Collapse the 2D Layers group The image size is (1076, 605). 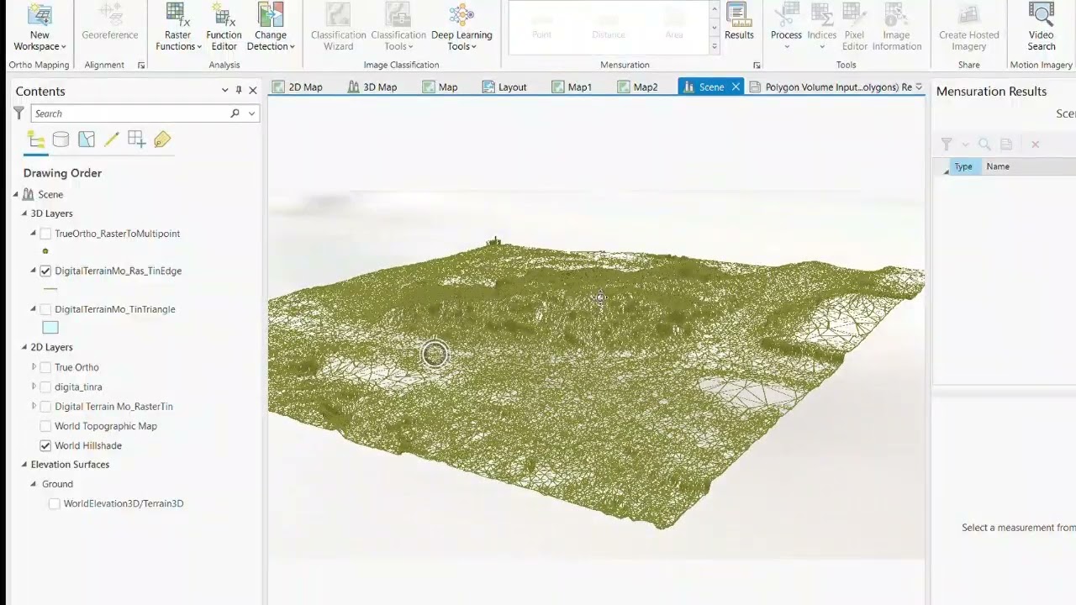click(24, 347)
